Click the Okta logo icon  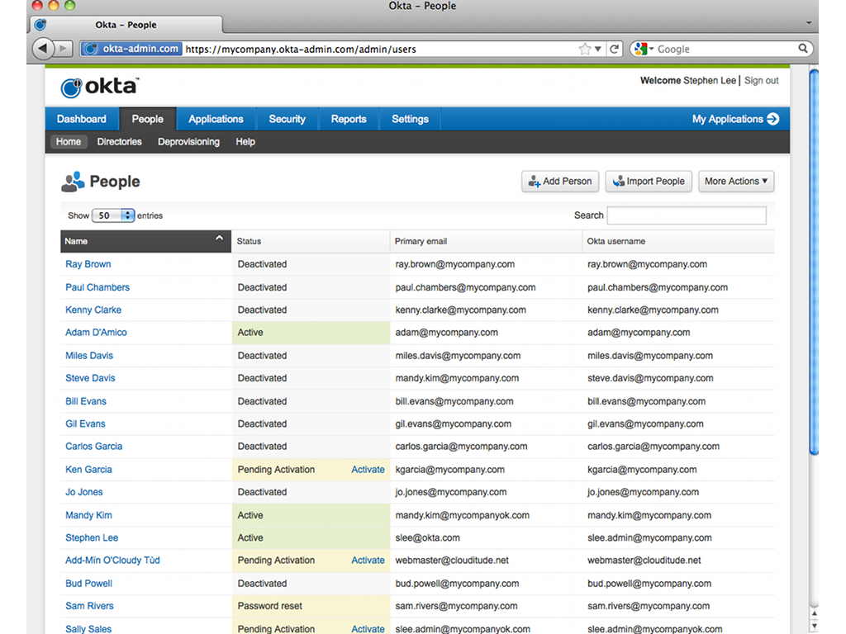(73, 88)
